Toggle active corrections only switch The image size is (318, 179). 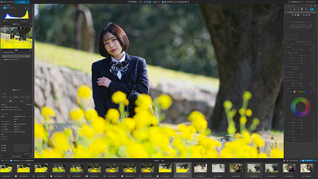pos(315,6)
